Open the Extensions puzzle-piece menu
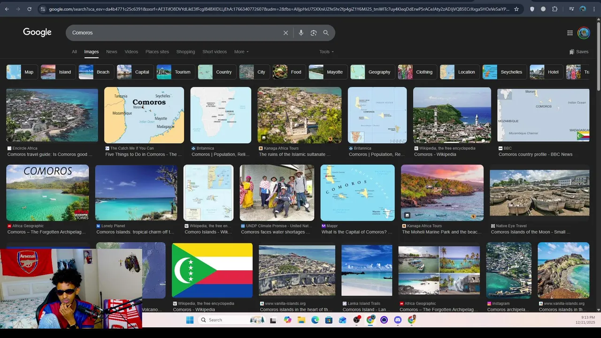Image resolution: width=601 pixels, height=338 pixels. [x=555, y=9]
